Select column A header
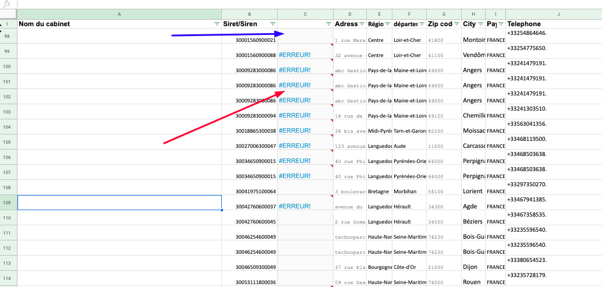The image size is (602, 287). (119, 13)
